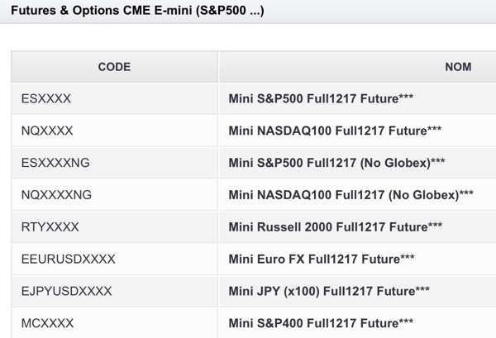Image resolution: width=496 pixels, height=338 pixels.
Task: Click Mini NASDAQ100 Full1217 Future name
Action: click(335, 131)
